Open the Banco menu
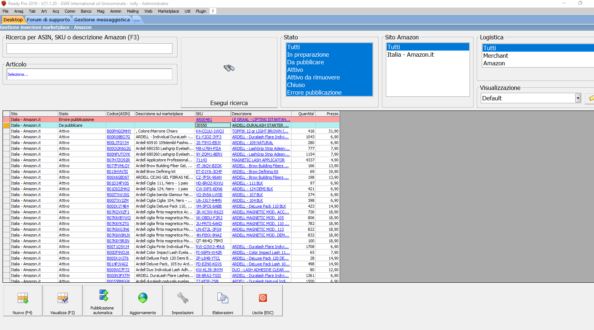594x330 pixels. click(86, 11)
